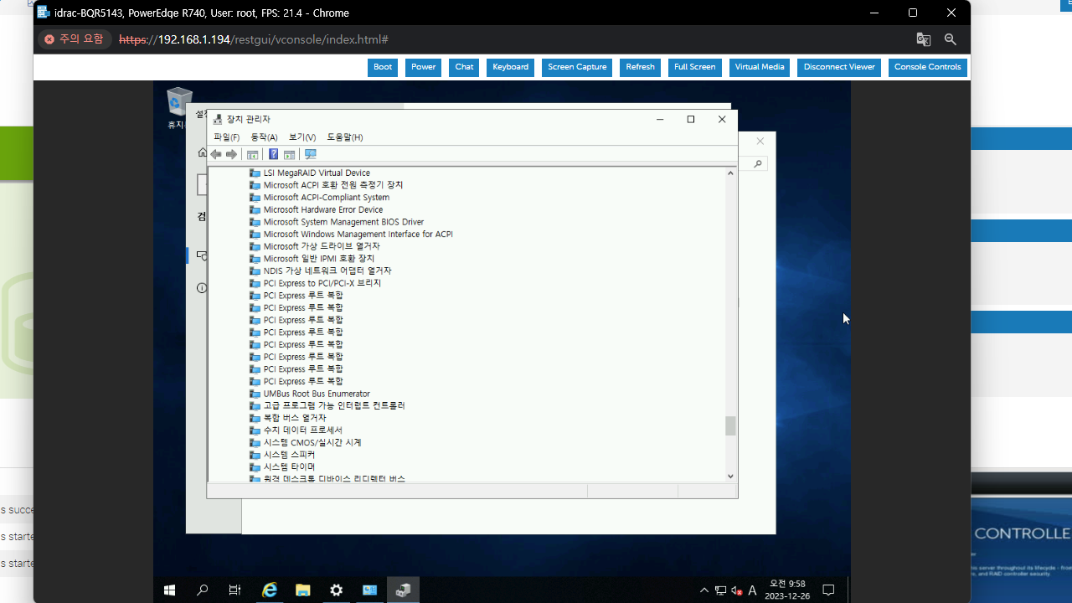Click the Home icon in Settings window
This screenshot has height=603, width=1072.
[202, 152]
